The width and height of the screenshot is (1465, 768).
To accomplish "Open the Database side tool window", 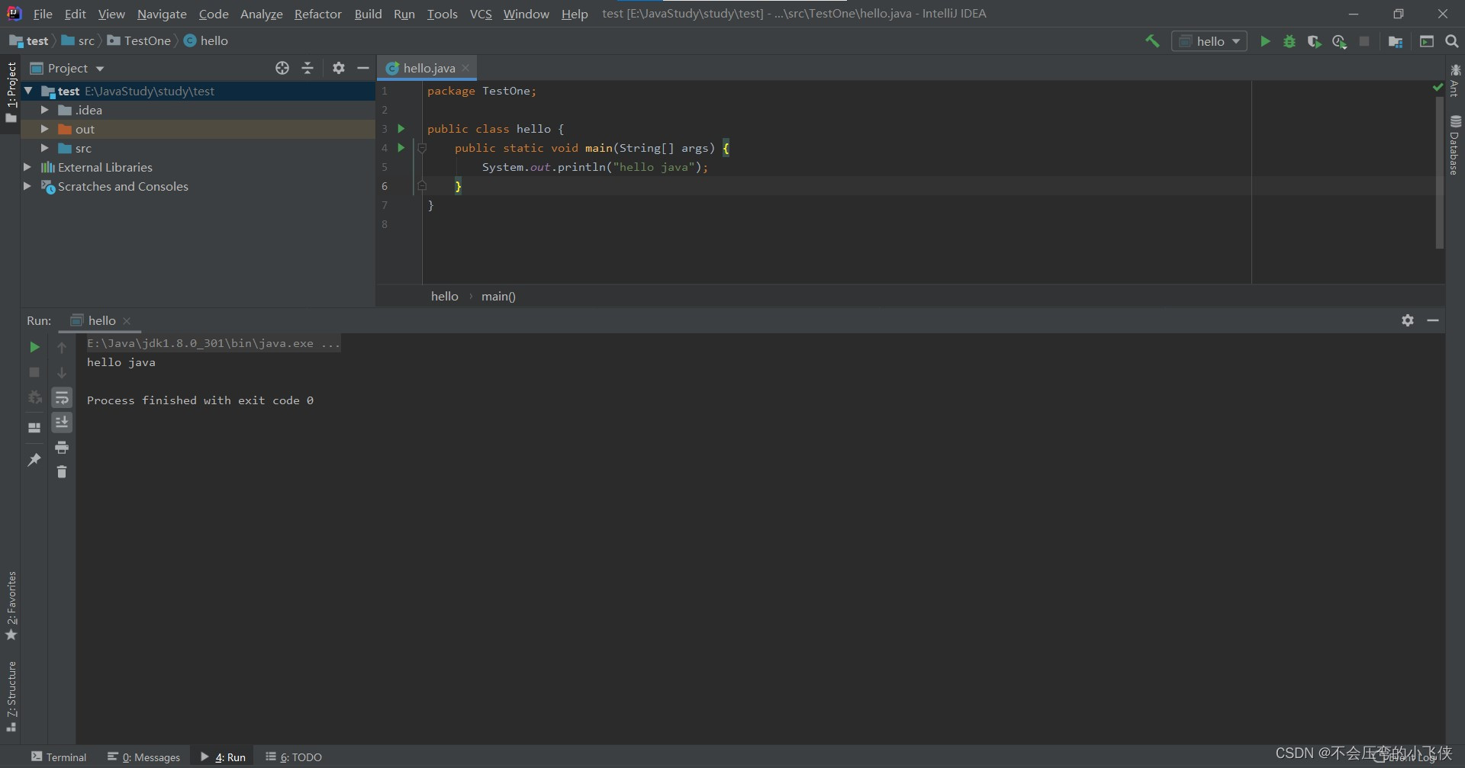I will pyautogui.click(x=1455, y=145).
